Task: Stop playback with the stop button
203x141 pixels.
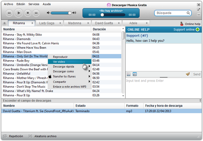Action: 28,13
